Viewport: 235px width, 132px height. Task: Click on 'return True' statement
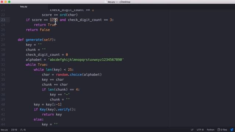click(x=45, y=25)
